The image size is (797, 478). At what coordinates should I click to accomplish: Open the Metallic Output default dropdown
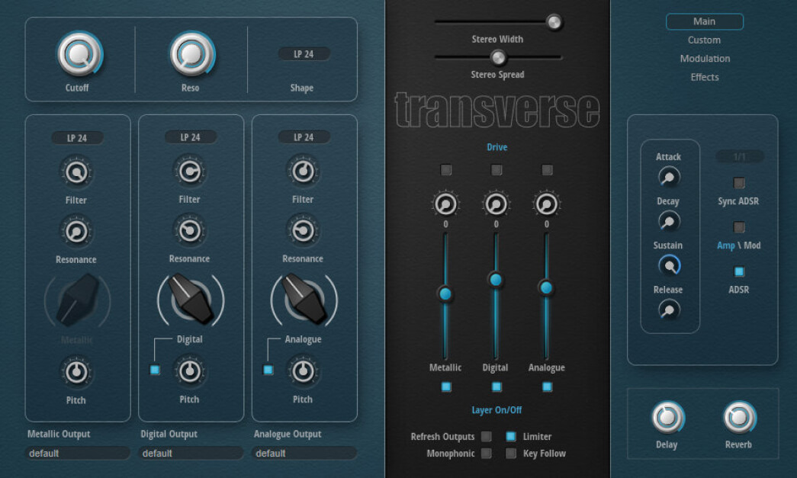[x=77, y=453]
